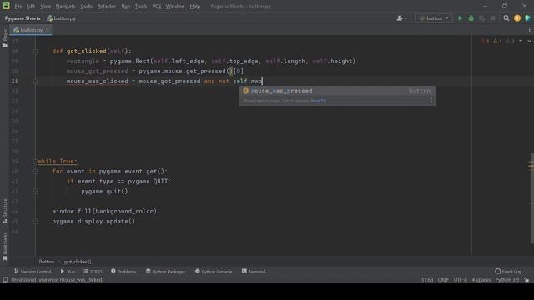Open the Project tool window sidebar
Screen dimensions: 534x300
tap(5, 37)
